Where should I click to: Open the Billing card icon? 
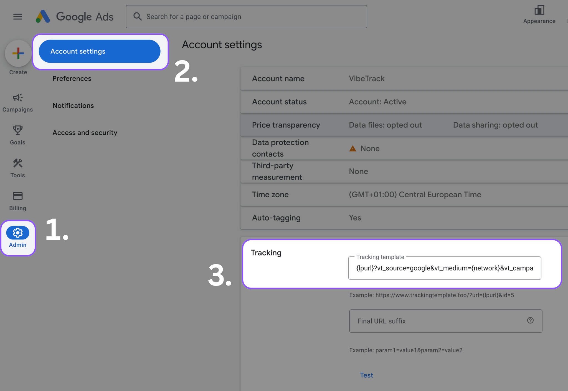point(18,196)
